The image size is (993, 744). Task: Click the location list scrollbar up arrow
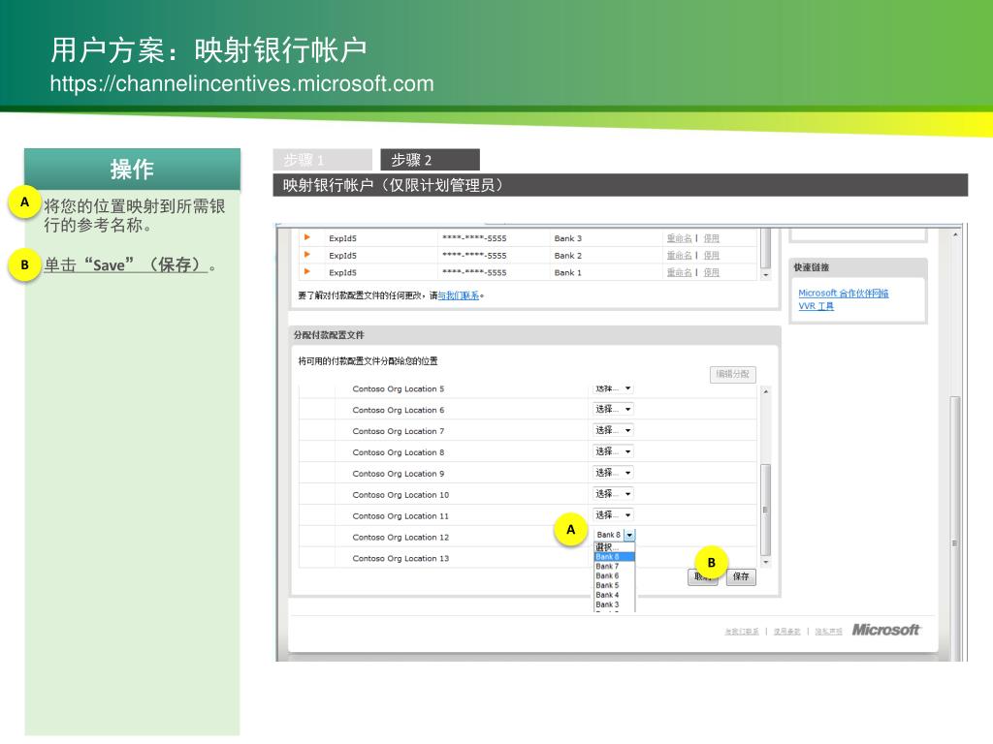pos(766,391)
